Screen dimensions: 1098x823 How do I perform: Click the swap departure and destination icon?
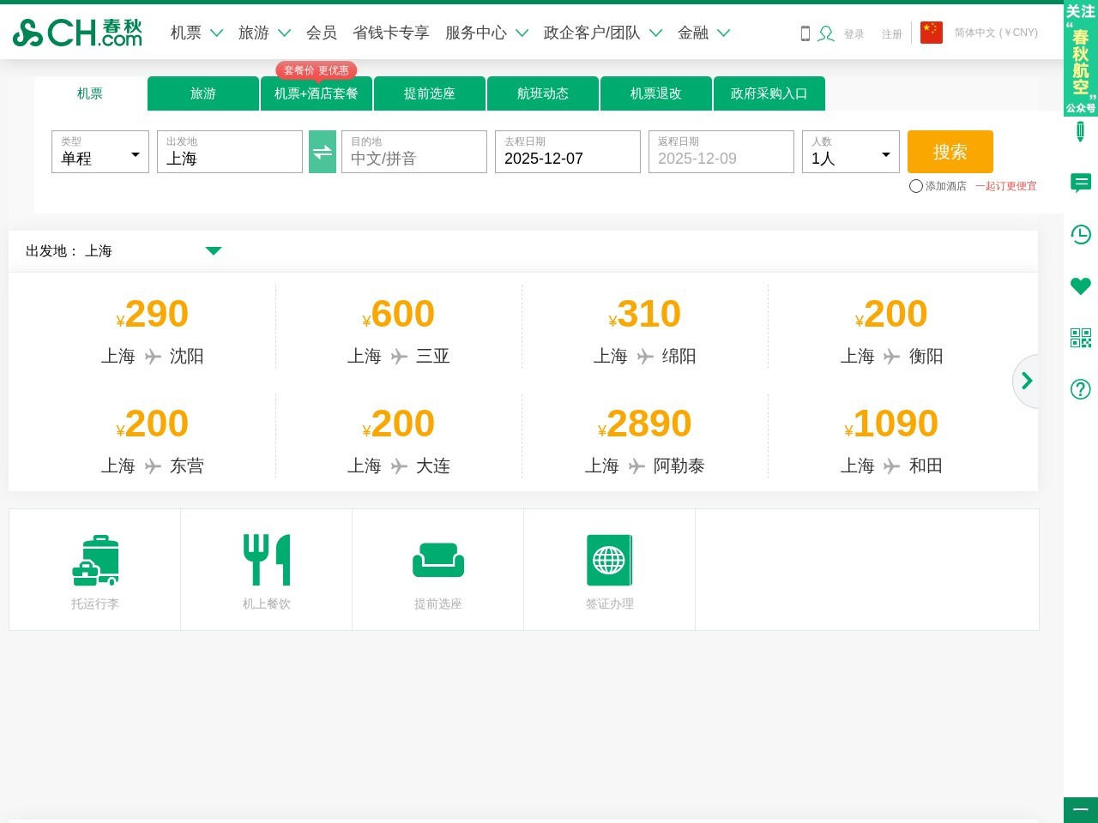[322, 152]
